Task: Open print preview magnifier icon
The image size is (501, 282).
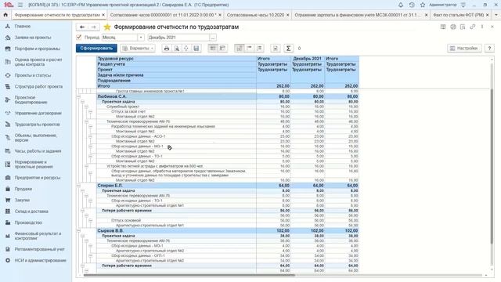Action: tap(176, 49)
